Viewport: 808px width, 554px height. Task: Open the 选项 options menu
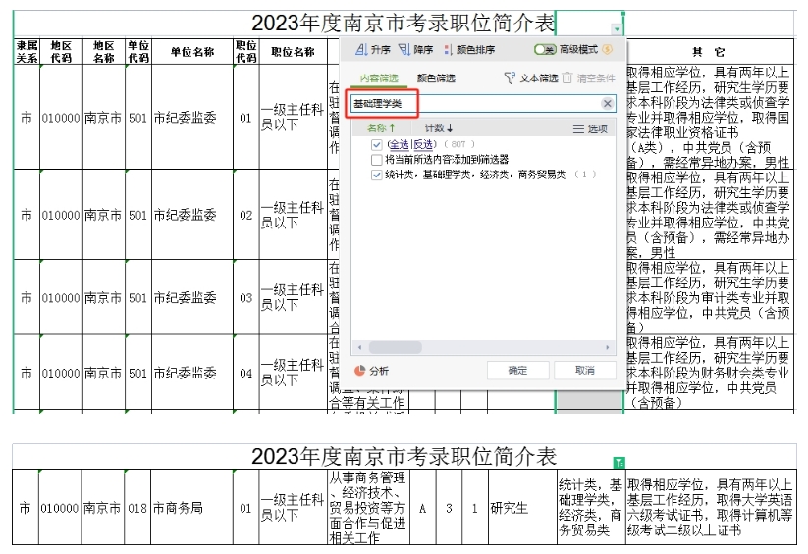pyautogui.click(x=590, y=128)
